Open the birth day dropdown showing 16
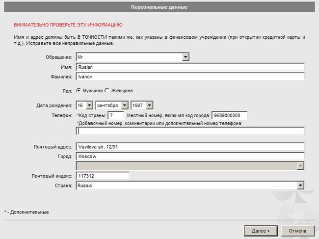This screenshot has width=319, height=239. point(84,106)
